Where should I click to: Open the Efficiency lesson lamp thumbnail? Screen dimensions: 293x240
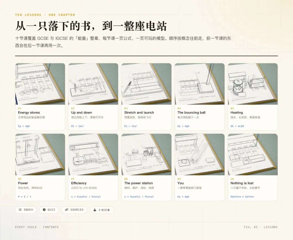[93, 154]
